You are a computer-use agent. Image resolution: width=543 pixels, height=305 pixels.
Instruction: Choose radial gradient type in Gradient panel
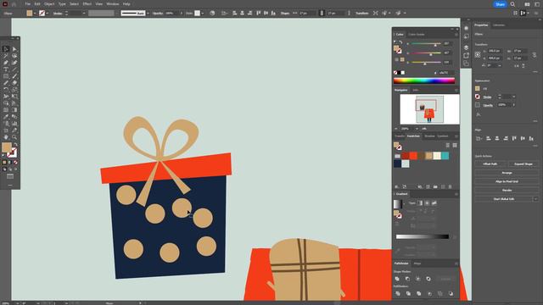point(427,203)
